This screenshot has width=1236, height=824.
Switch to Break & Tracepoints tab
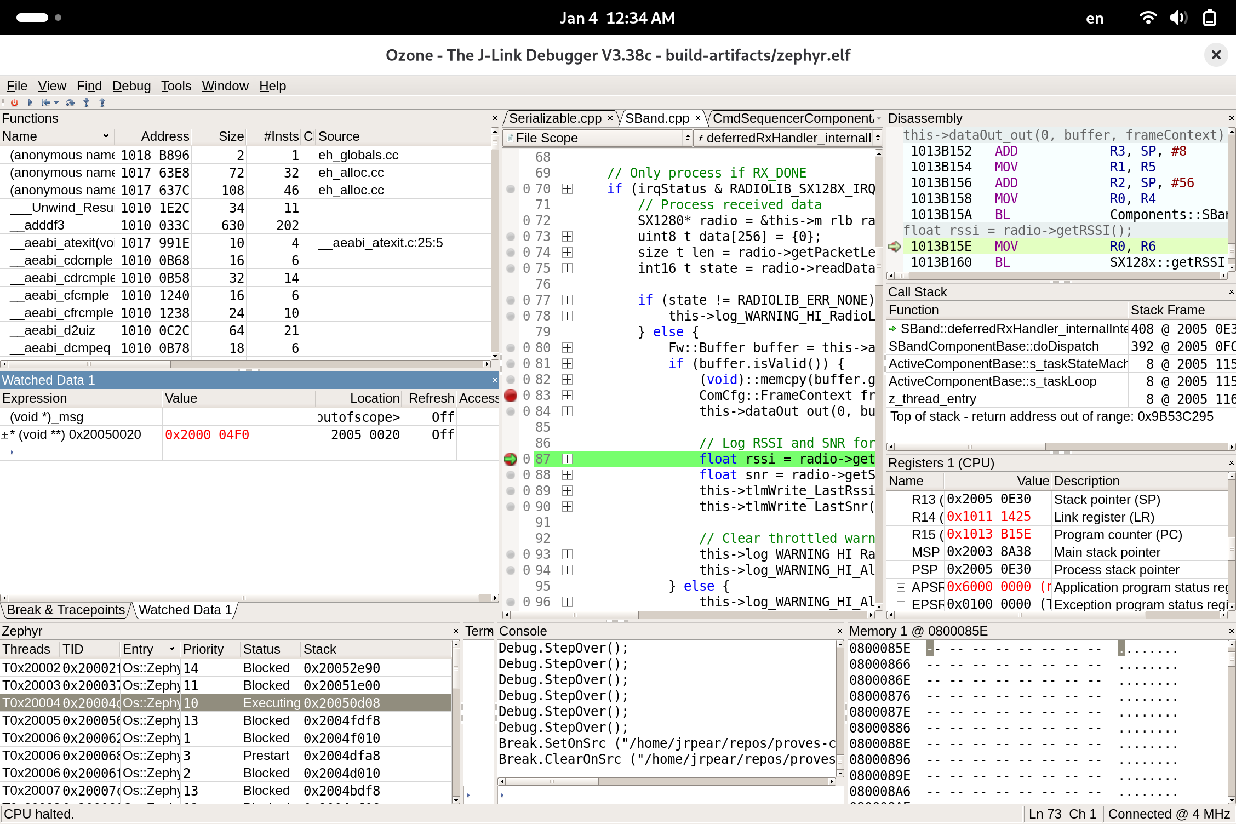point(66,610)
